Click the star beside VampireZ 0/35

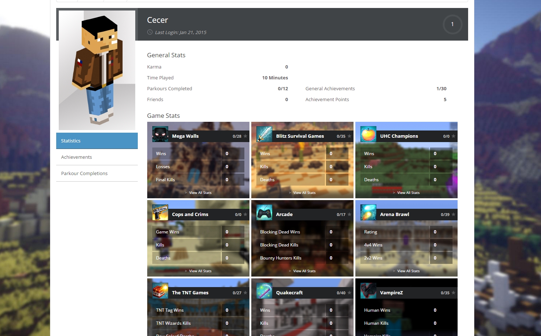(x=454, y=293)
